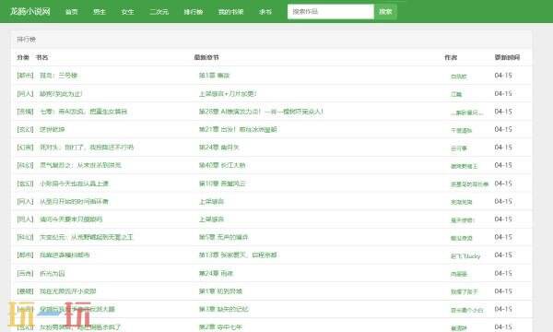Click the 作者 column header
Screen dimensions: 553x332
click(x=451, y=57)
